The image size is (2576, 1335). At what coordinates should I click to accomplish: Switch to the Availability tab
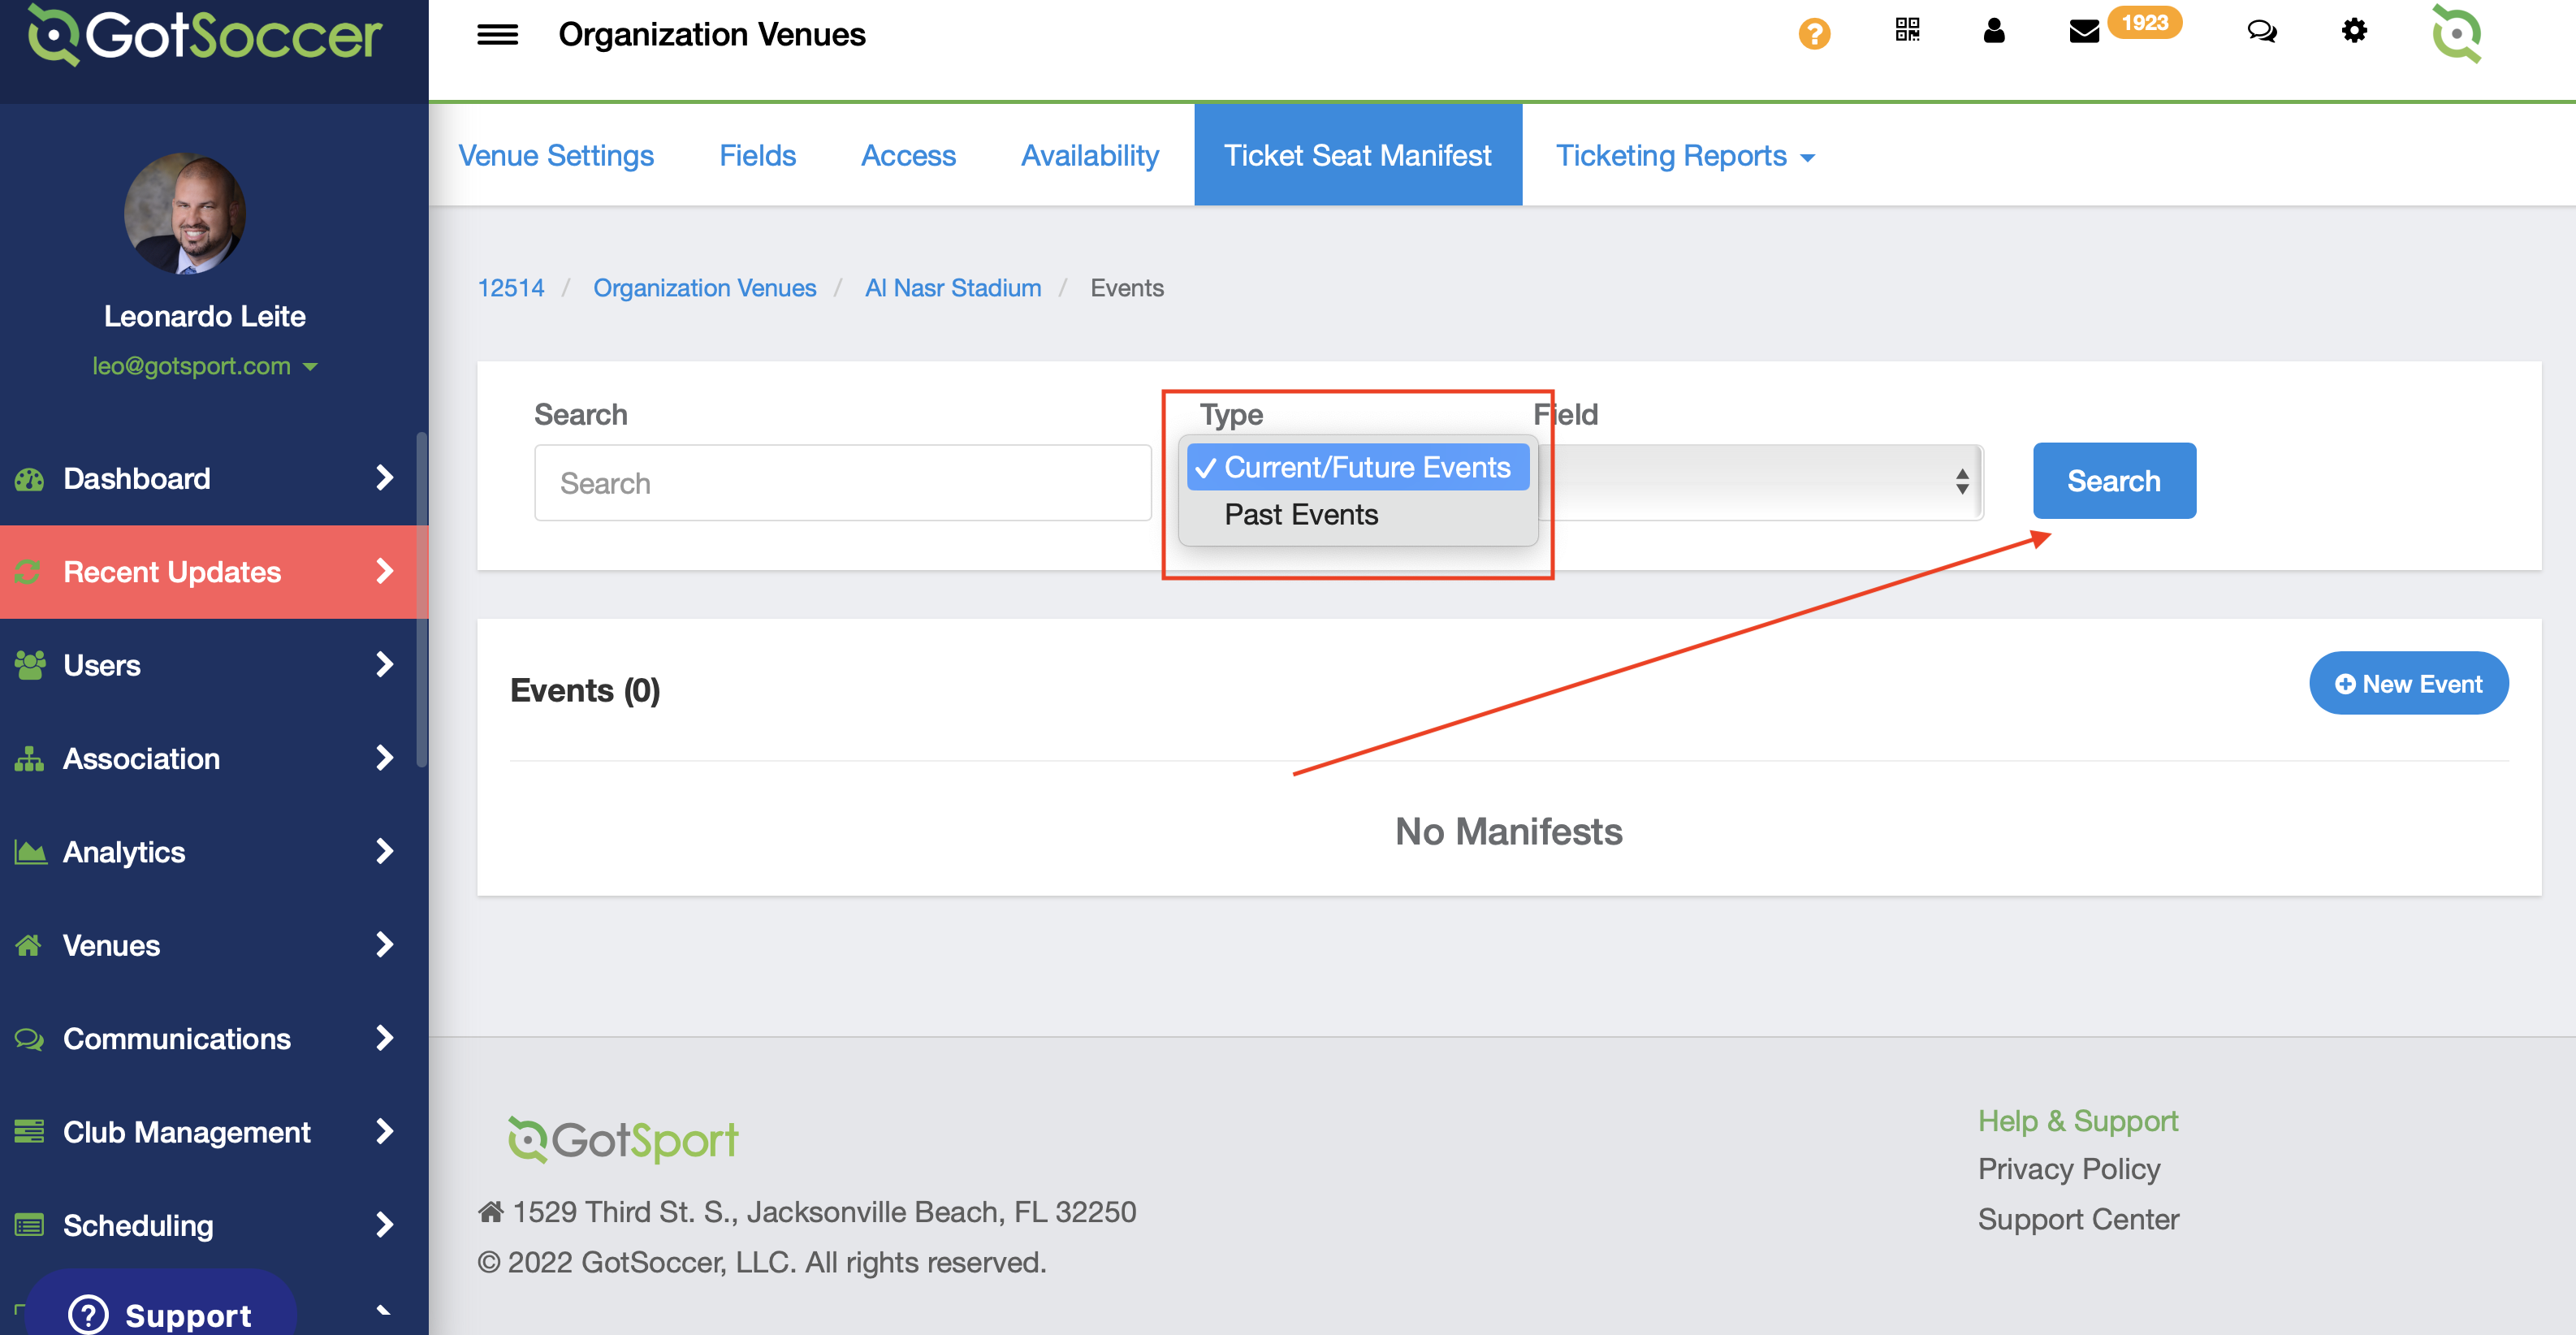pos(1089,155)
